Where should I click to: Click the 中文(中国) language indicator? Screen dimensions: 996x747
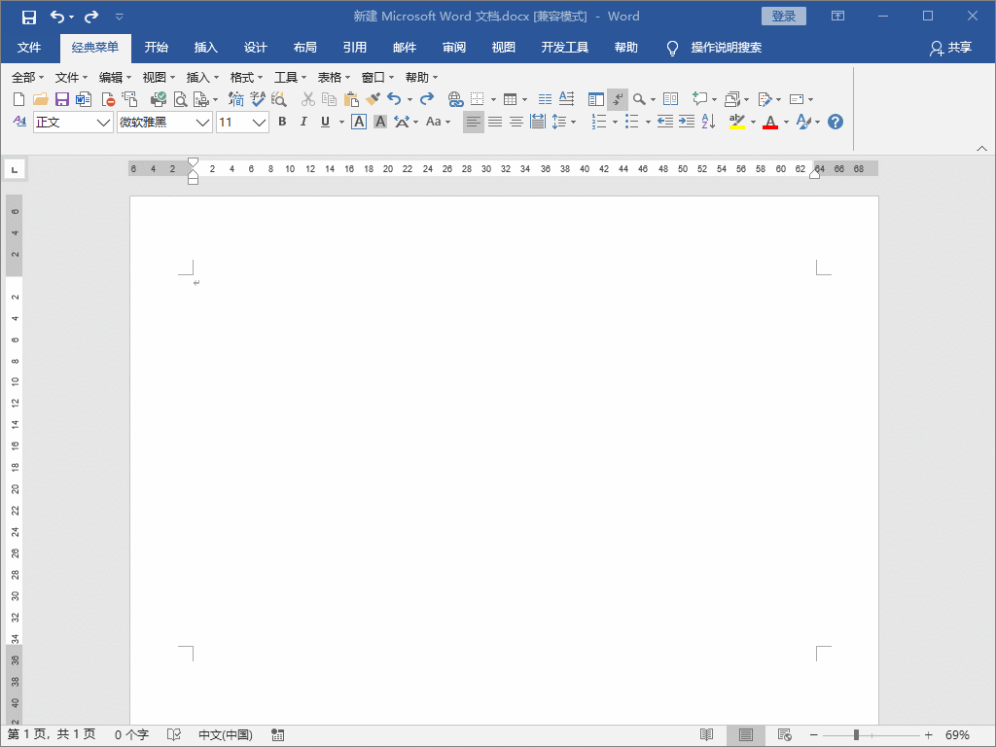tap(226, 735)
